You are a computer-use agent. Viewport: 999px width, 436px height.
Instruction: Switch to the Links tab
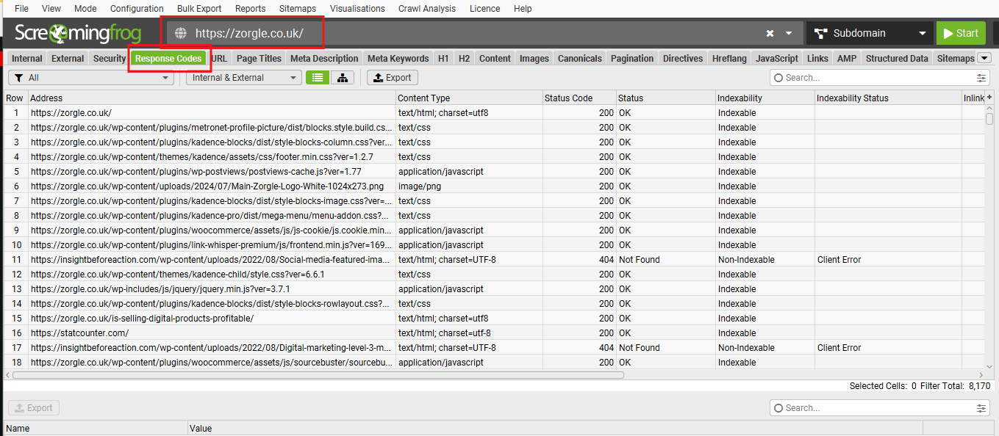(817, 59)
